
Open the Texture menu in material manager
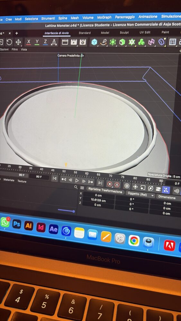(22, 181)
